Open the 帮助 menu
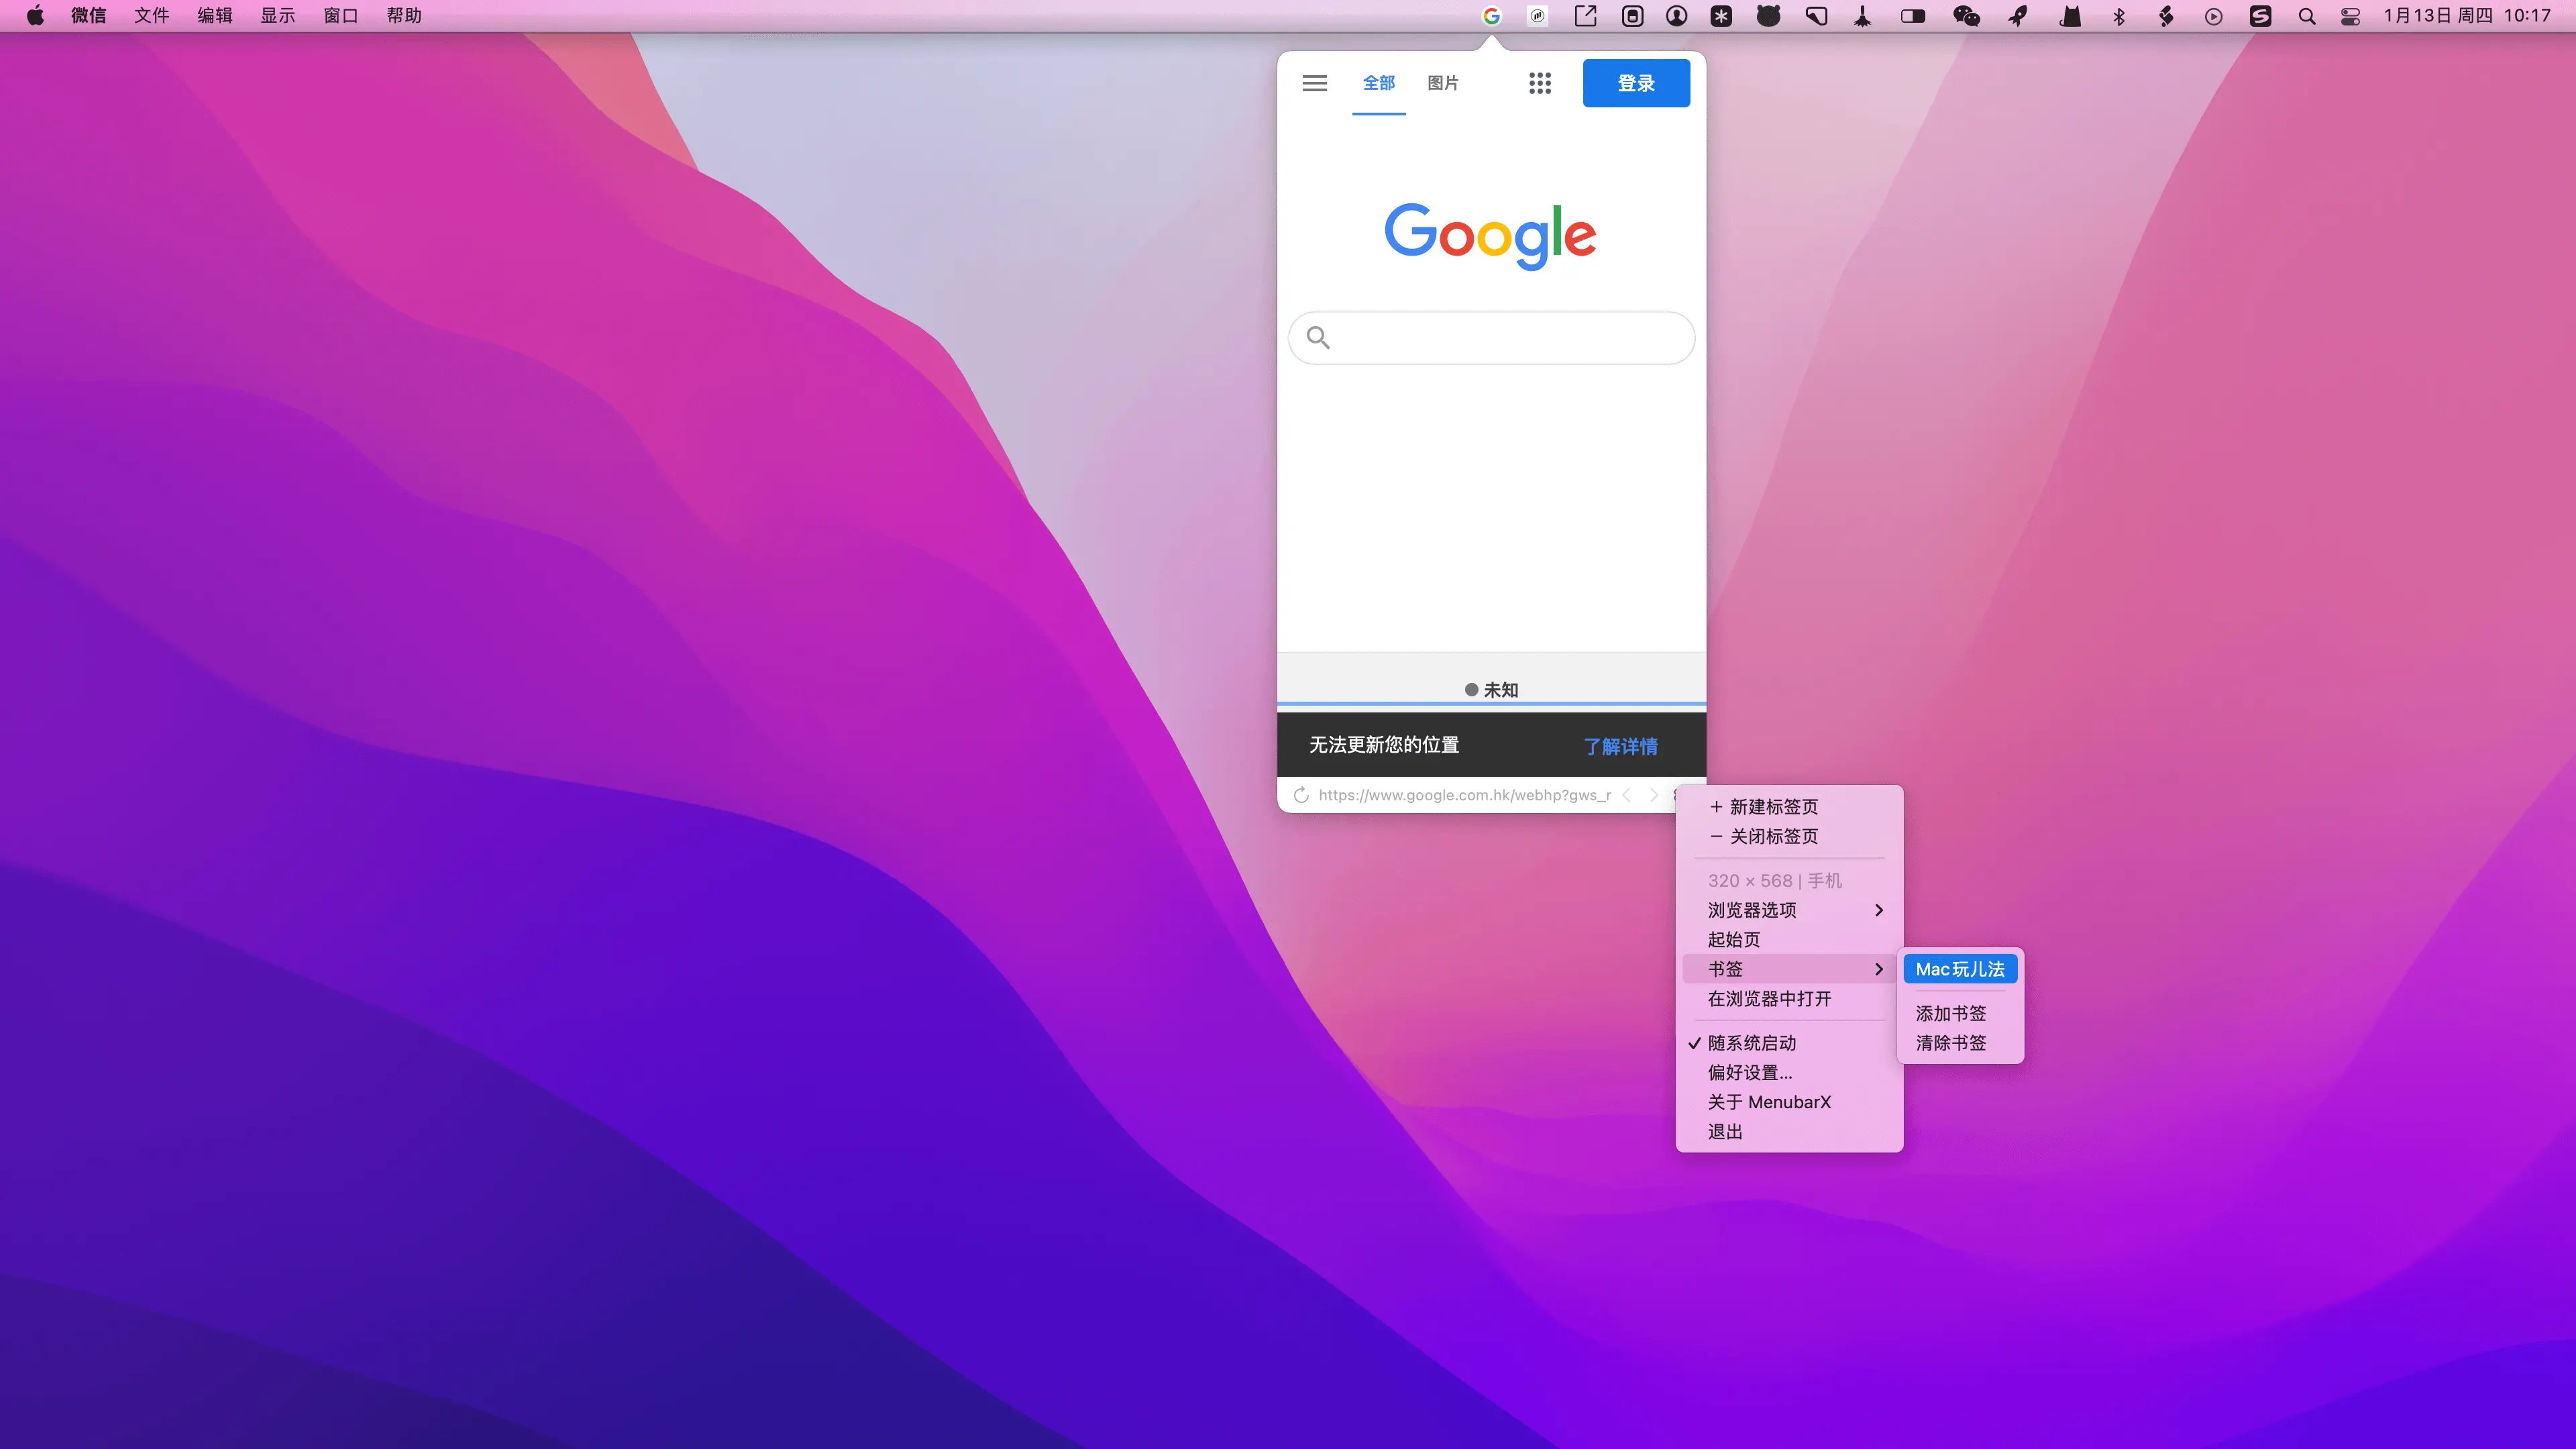Viewport: 2576px width, 1449px height. [x=404, y=16]
